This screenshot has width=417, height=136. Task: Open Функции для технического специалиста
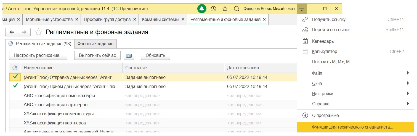355,127
